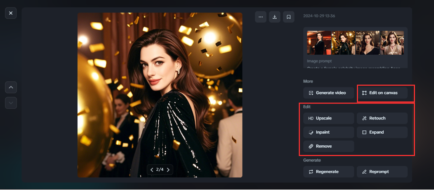The height and width of the screenshot is (190, 434).
Task: Click the Generate video button
Action: [x=329, y=93]
